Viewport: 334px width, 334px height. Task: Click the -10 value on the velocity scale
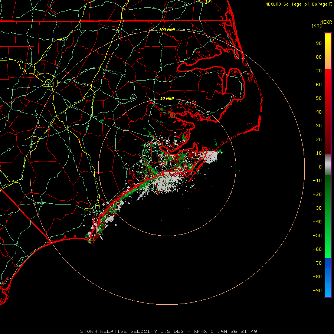coord(317,181)
